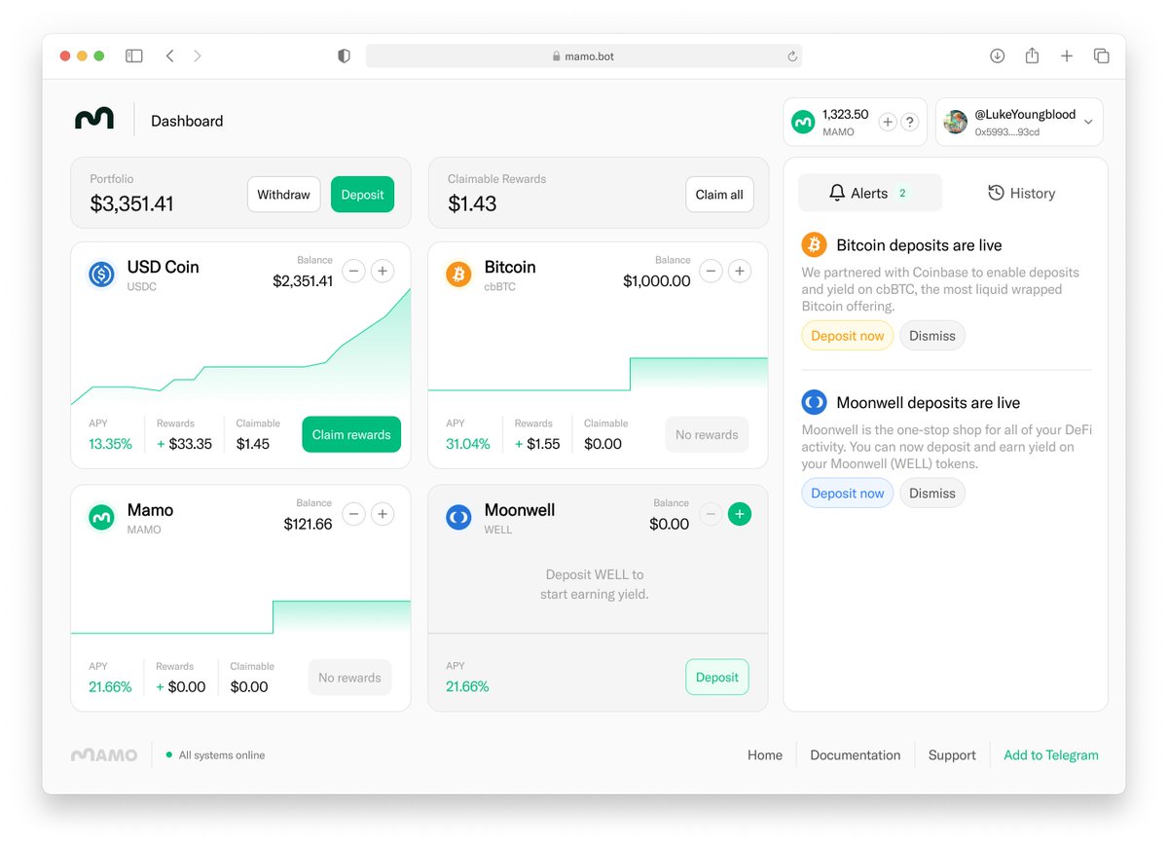Open the Documentation footer link

856,755
